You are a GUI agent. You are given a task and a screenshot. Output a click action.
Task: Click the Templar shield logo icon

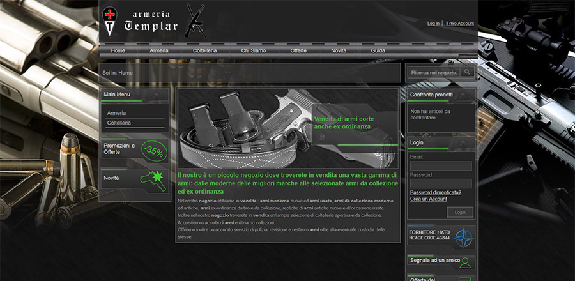[110, 20]
